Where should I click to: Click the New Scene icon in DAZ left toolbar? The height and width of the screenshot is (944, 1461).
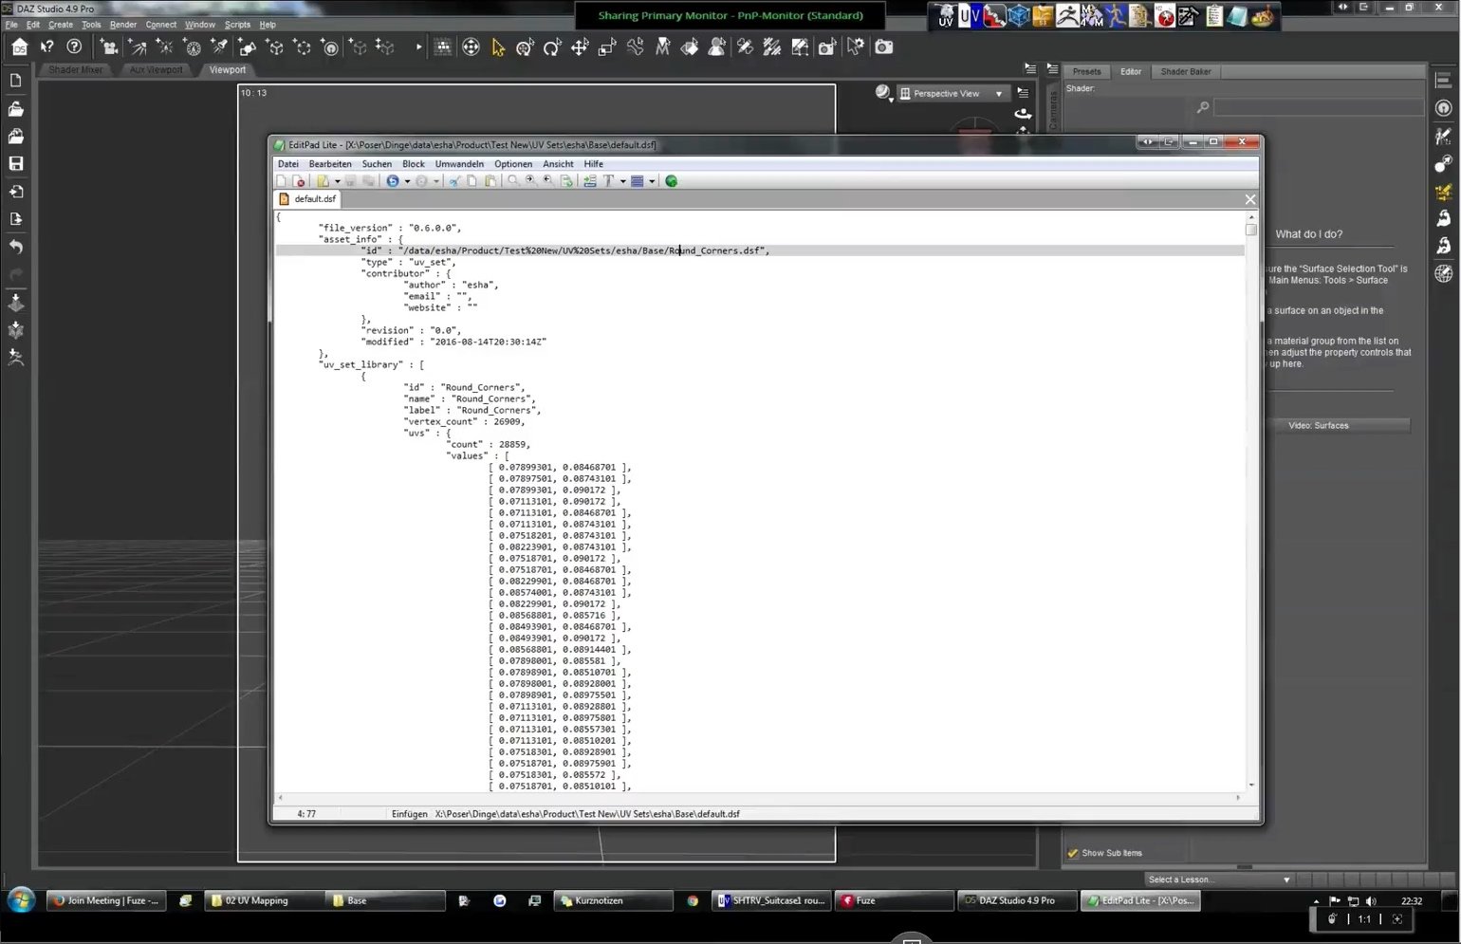coord(15,81)
